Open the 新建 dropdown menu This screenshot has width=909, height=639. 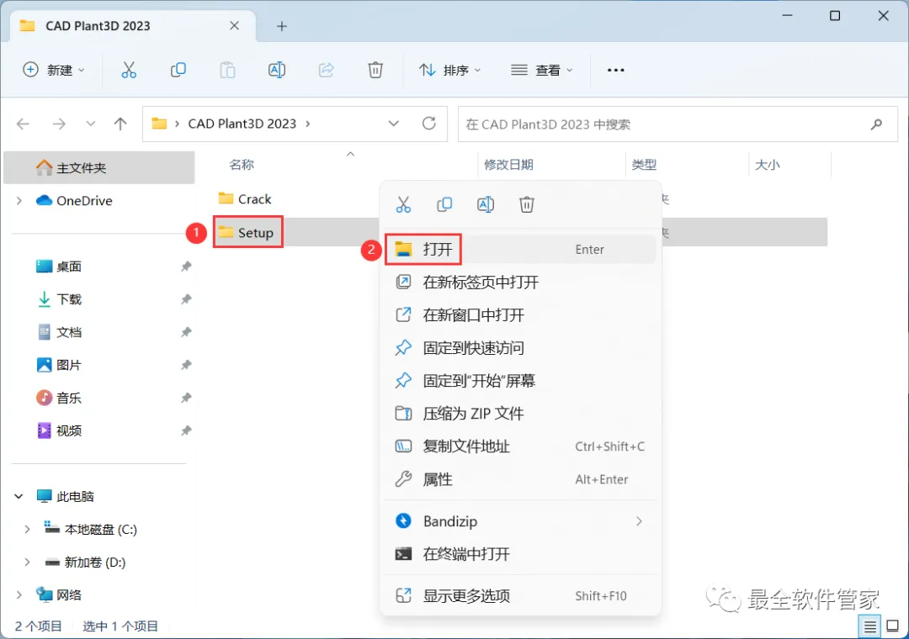click(x=53, y=70)
